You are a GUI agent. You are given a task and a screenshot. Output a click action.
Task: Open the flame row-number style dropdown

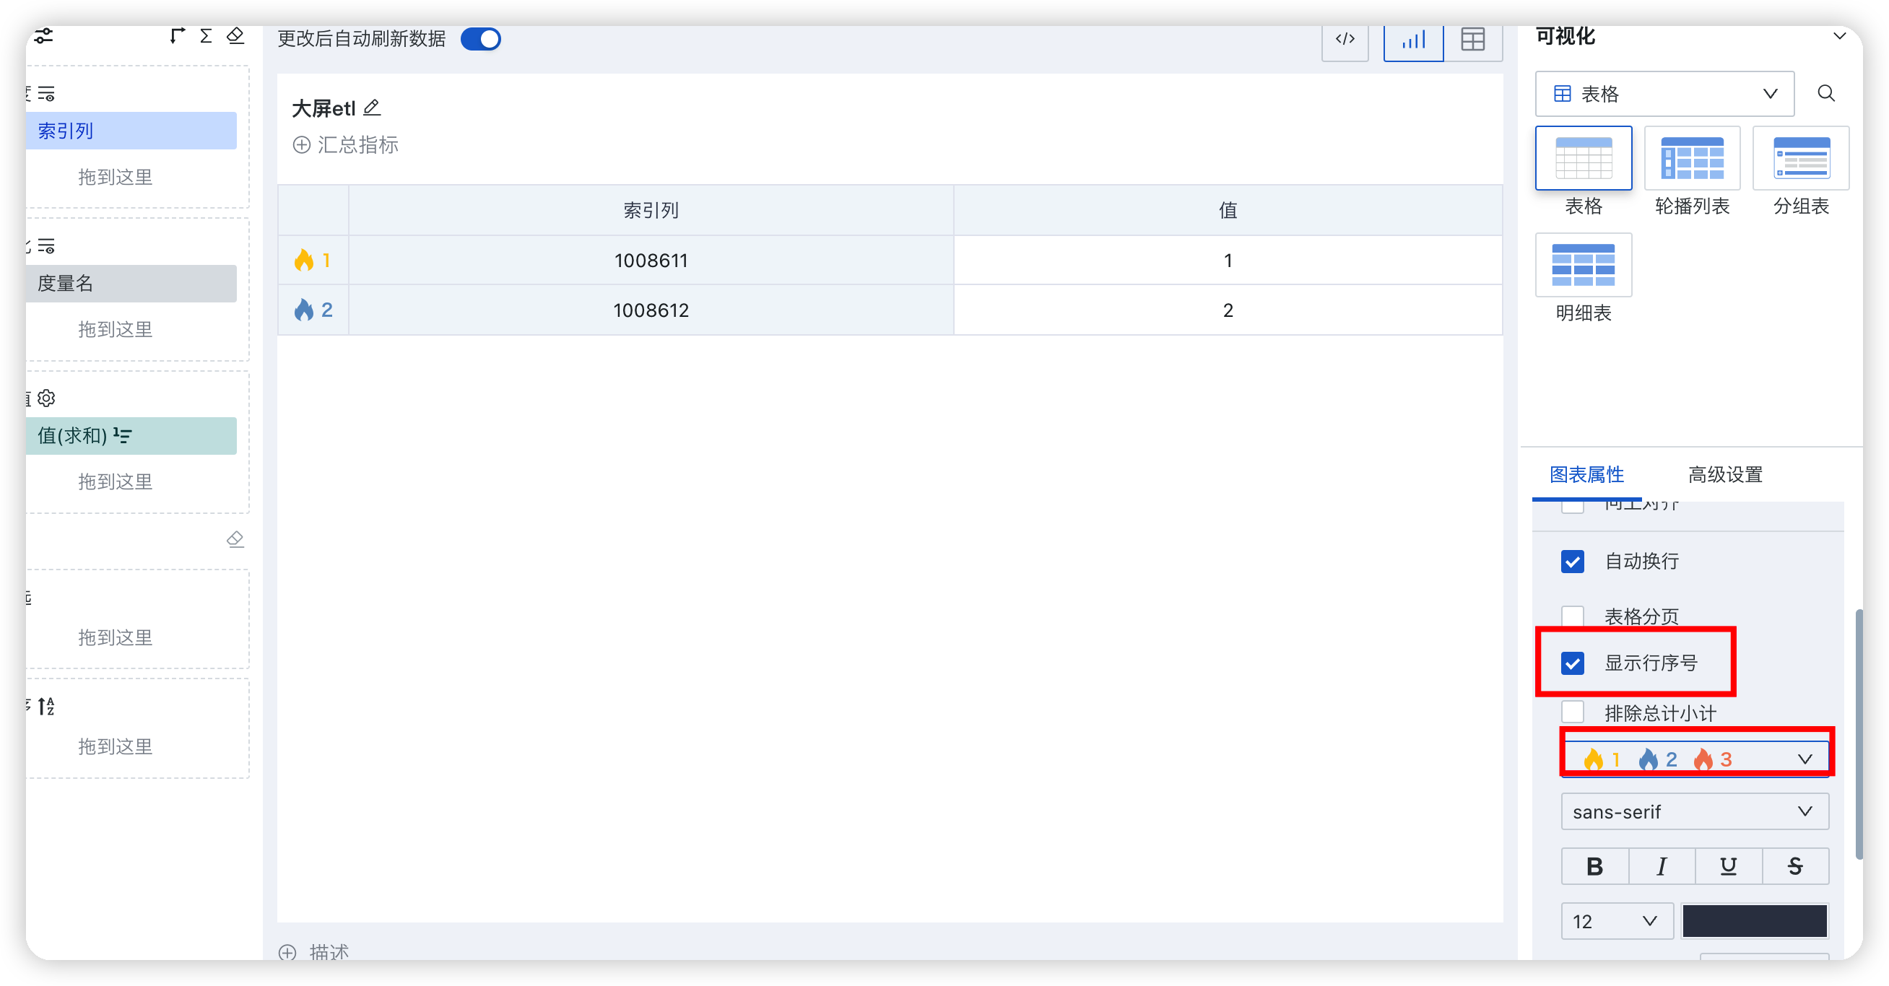(x=1696, y=759)
